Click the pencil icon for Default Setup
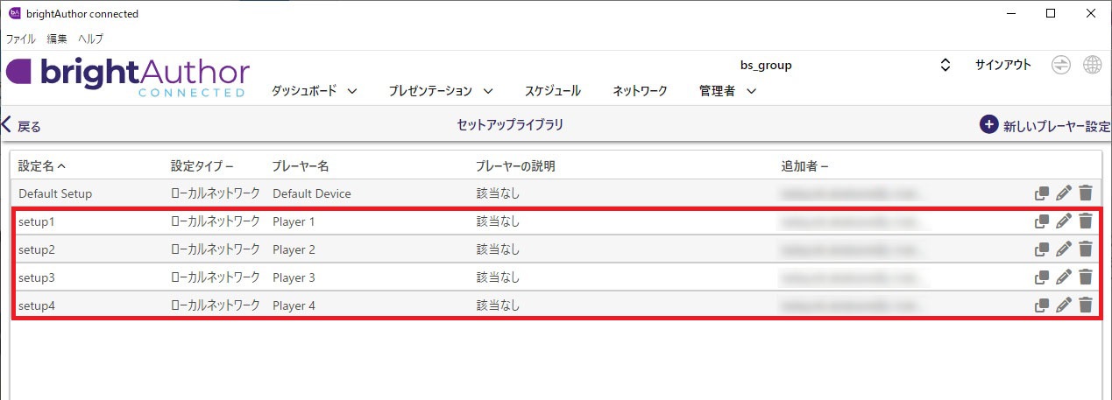The width and height of the screenshot is (1112, 400). tap(1064, 193)
